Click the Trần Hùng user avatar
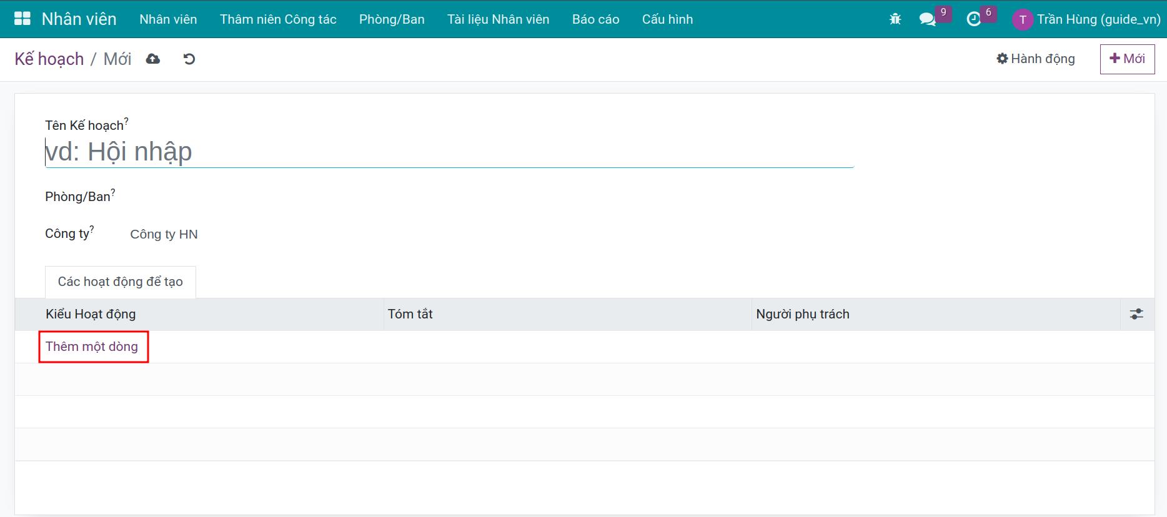 tap(1022, 19)
